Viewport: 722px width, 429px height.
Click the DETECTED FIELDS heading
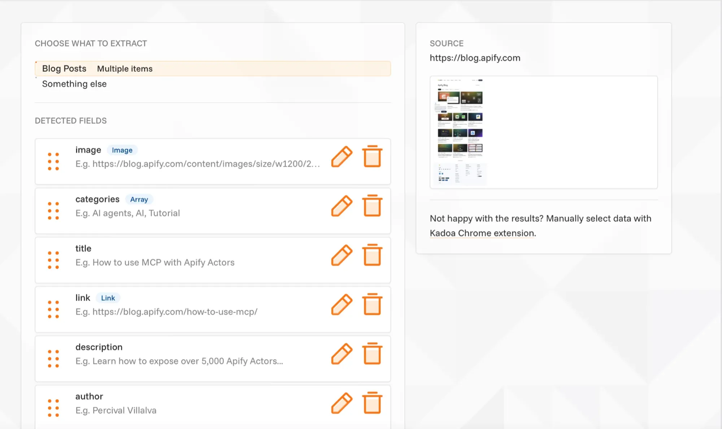pyautogui.click(x=71, y=121)
